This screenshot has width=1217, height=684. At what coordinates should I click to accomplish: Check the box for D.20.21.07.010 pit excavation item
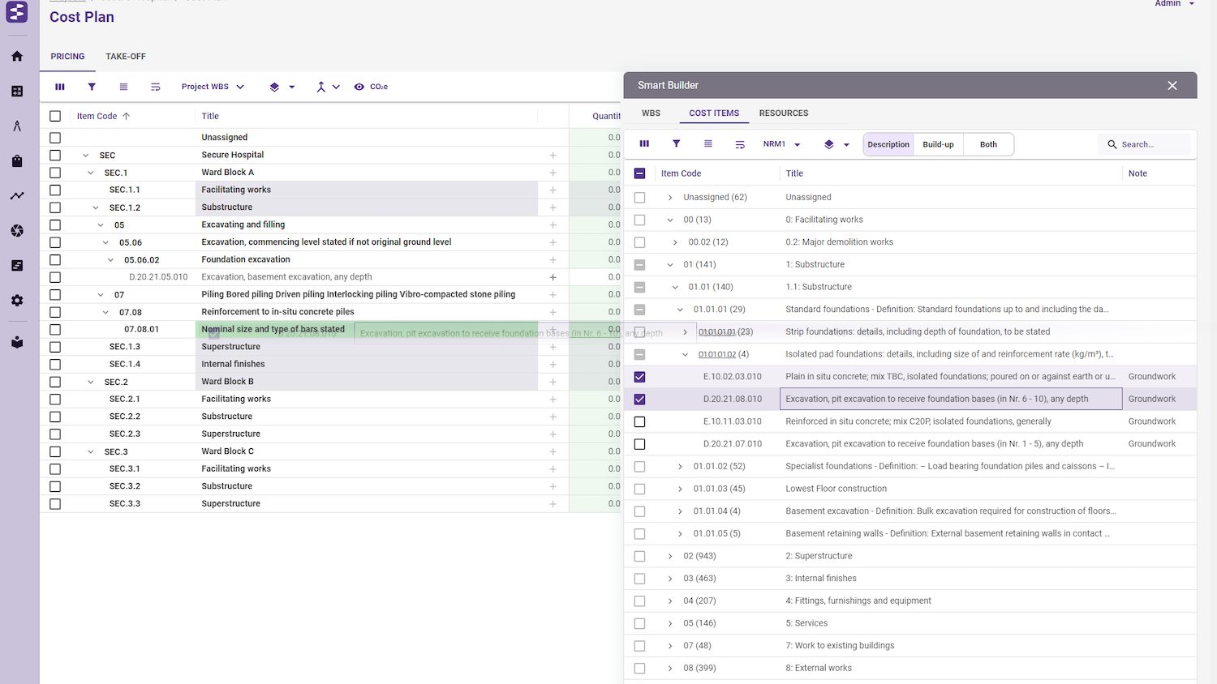[x=639, y=443]
